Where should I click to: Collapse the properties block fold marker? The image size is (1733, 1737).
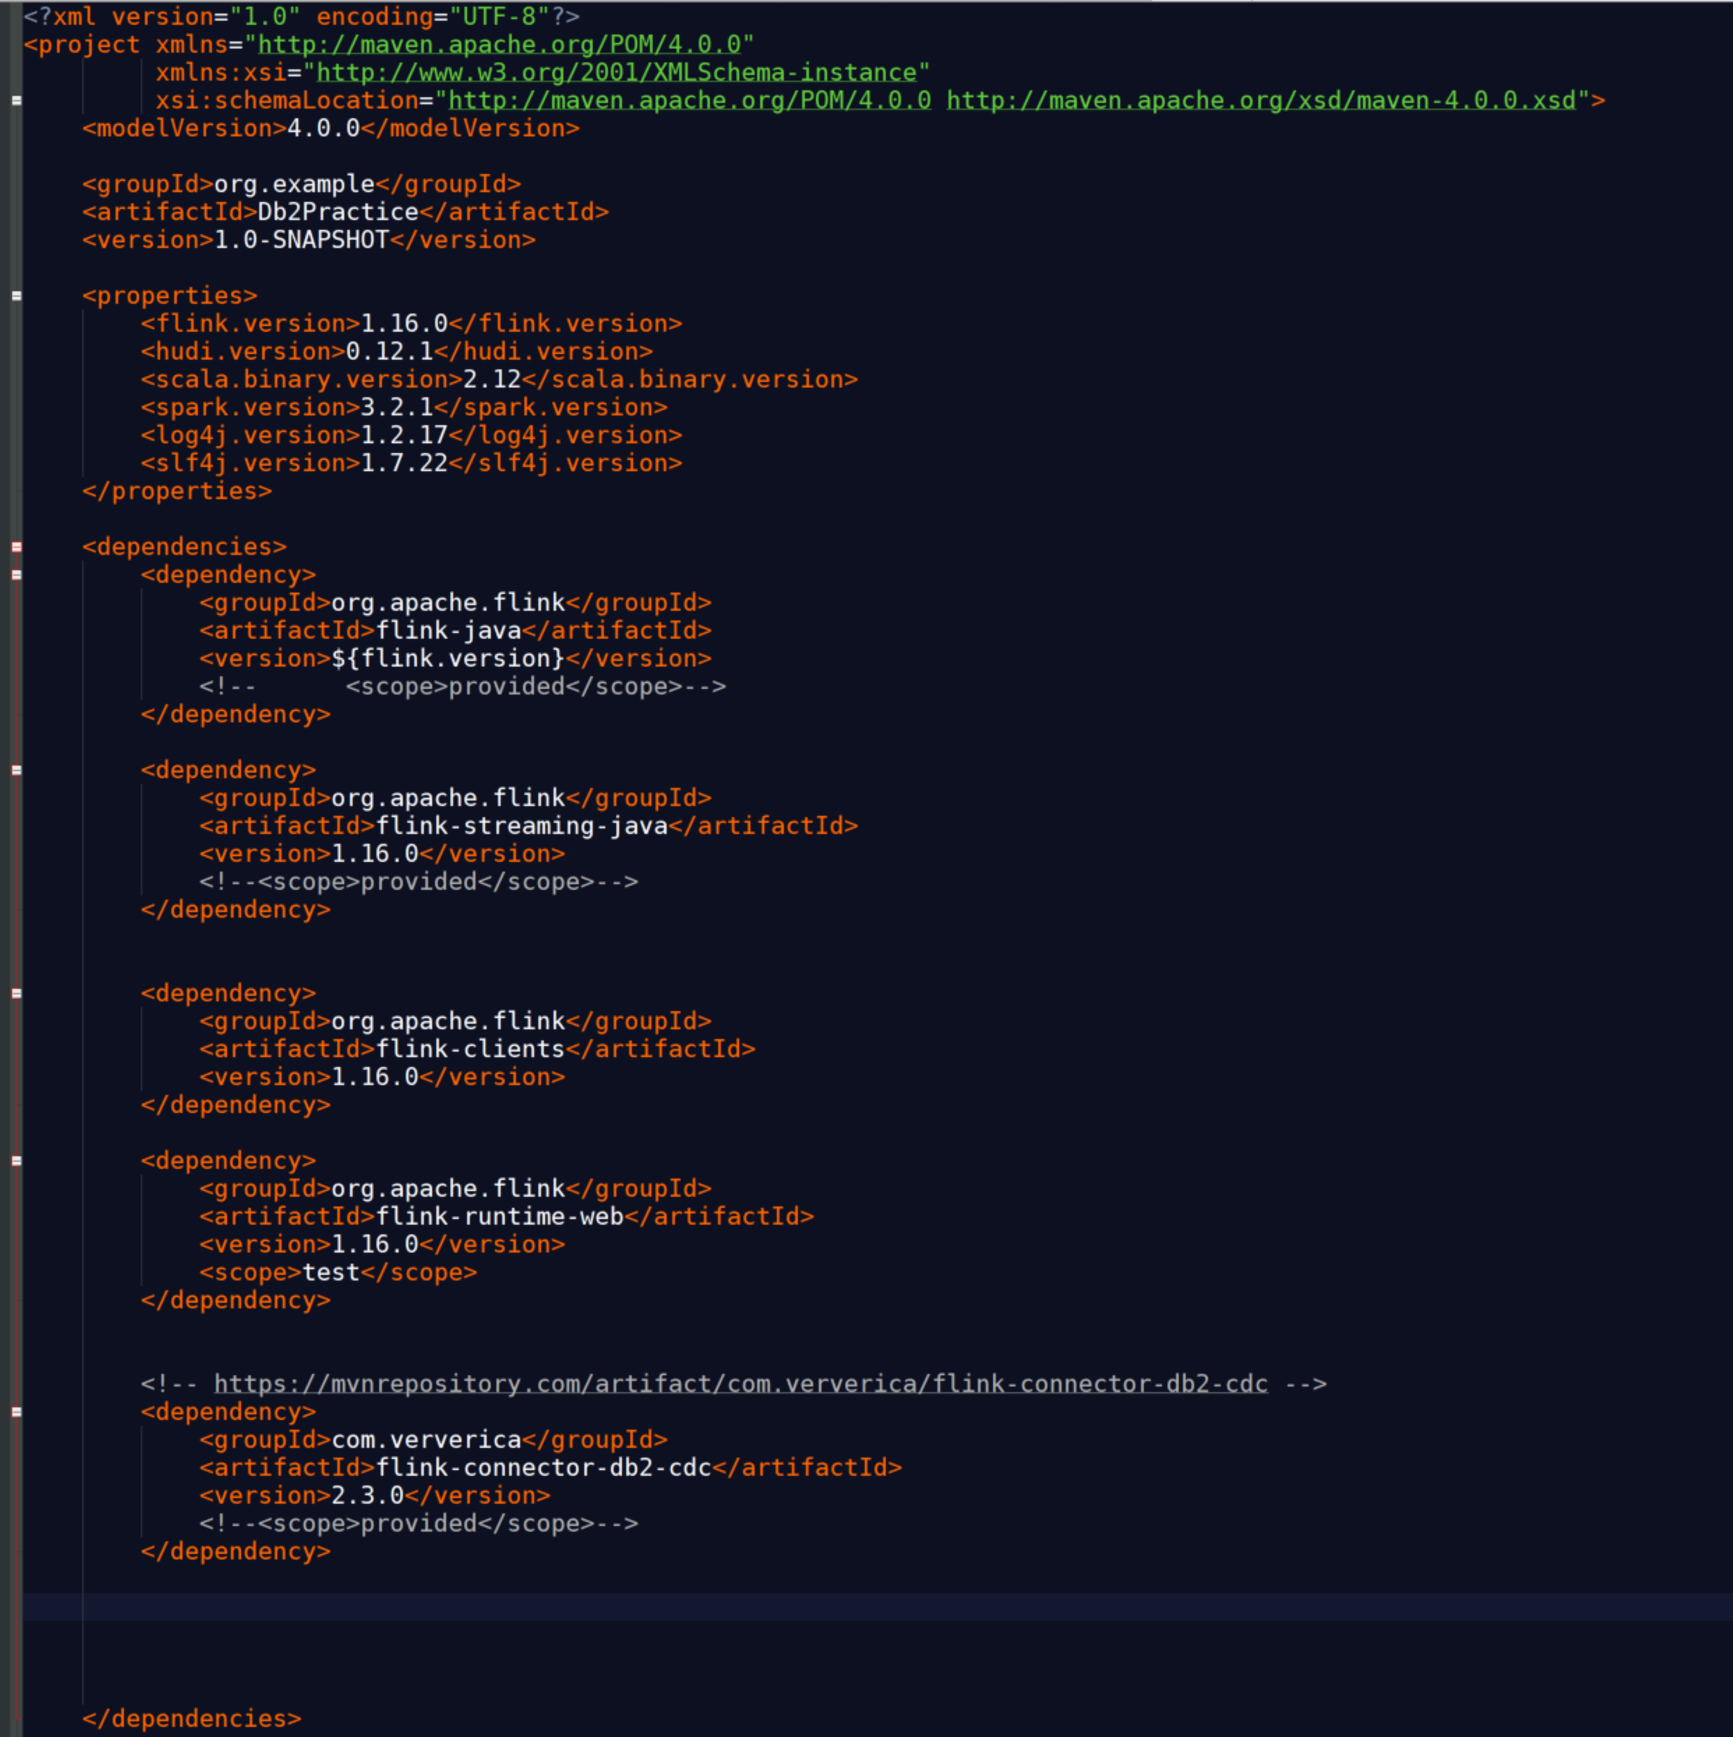pyautogui.click(x=16, y=295)
